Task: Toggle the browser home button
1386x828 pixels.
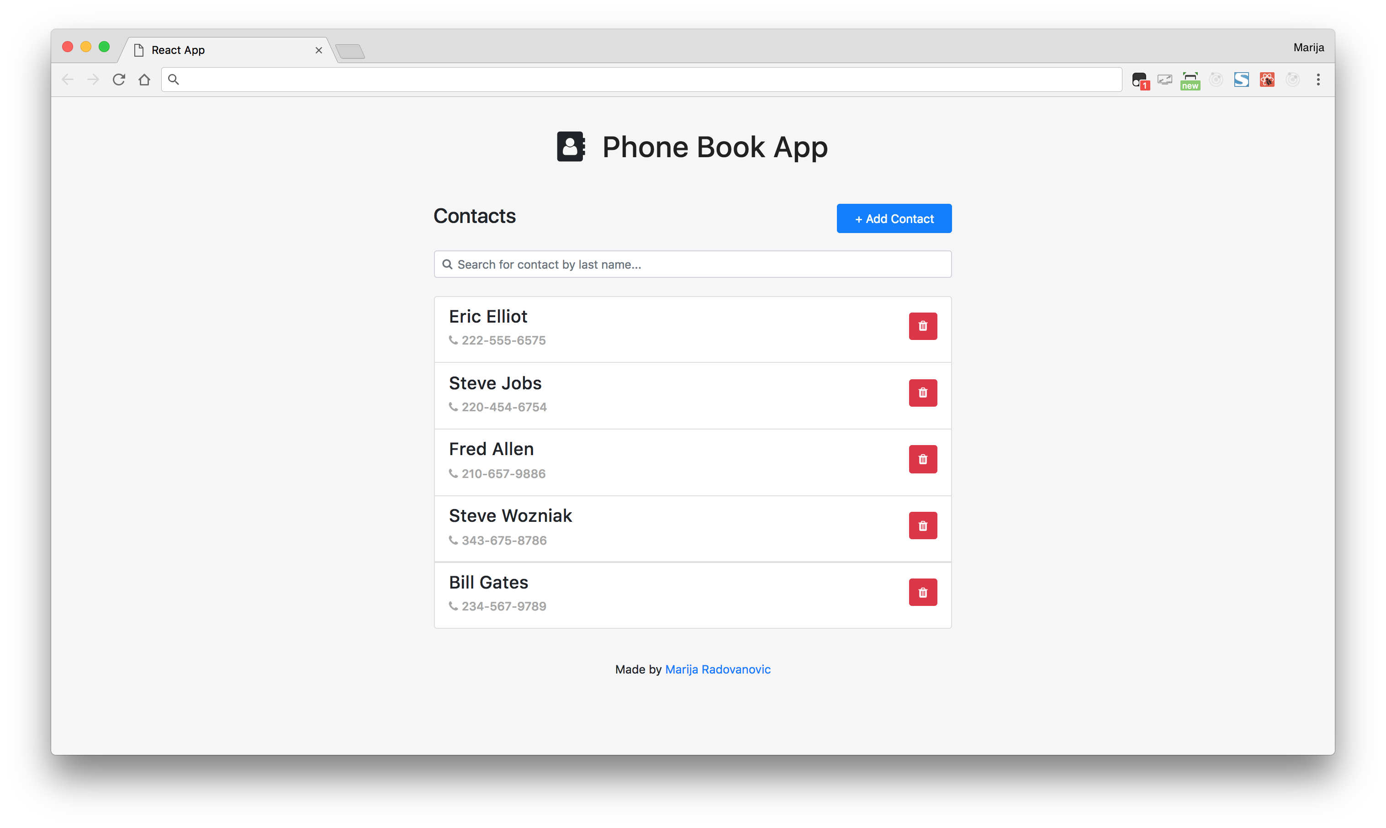Action: point(145,80)
